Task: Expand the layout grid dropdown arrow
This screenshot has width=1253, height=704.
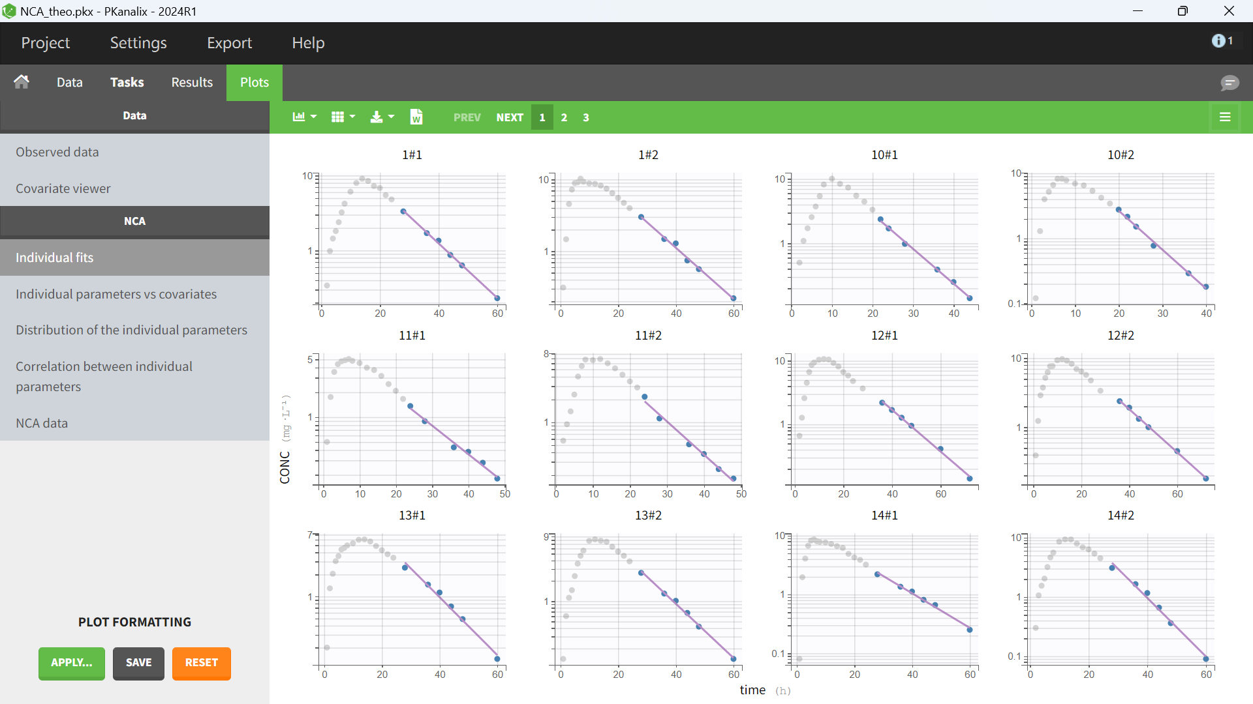Action: 353,117
